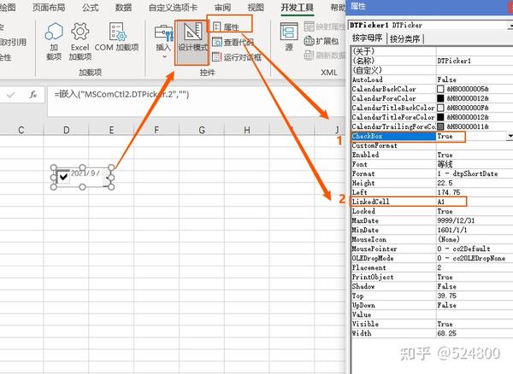The height and width of the screenshot is (374, 513).
Task: Click Map Properties (映射属性) icon
Action: tap(310, 26)
